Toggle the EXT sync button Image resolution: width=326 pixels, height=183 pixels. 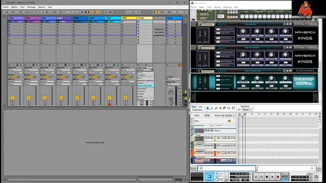[x=13, y=12]
